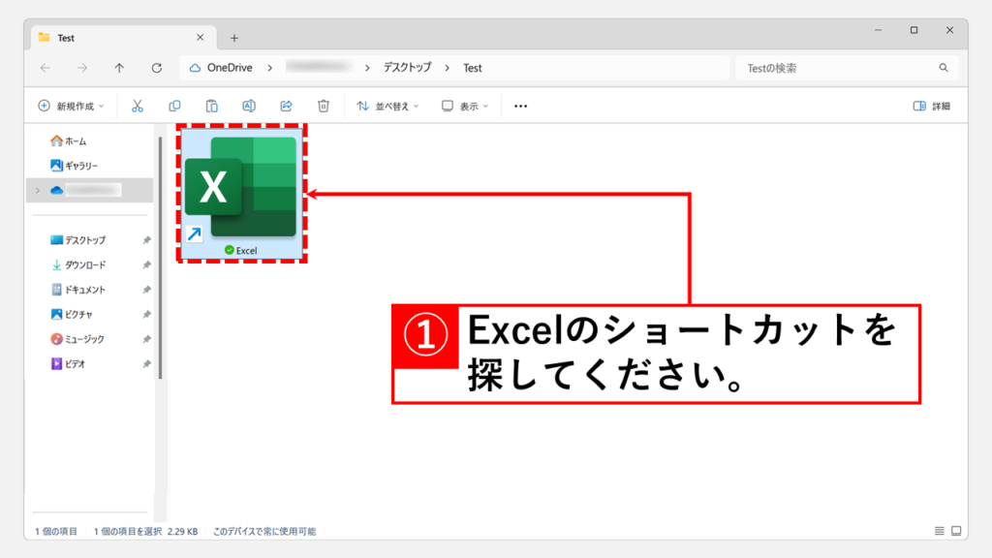Image resolution: width=992 pixels, height=558 pixels.
Task: Click the navigation pane scrollbar
Action: pos(161,258)
